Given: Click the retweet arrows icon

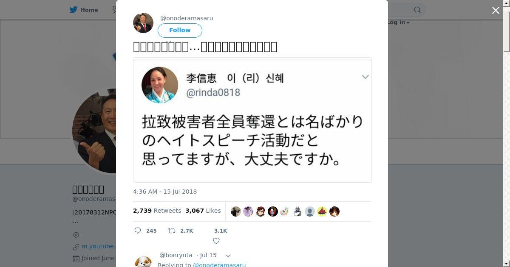Looking at the screenshot, I should (172, 231).
